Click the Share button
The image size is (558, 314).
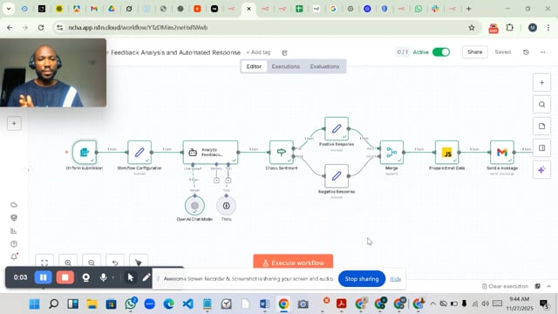coord(474,52)
